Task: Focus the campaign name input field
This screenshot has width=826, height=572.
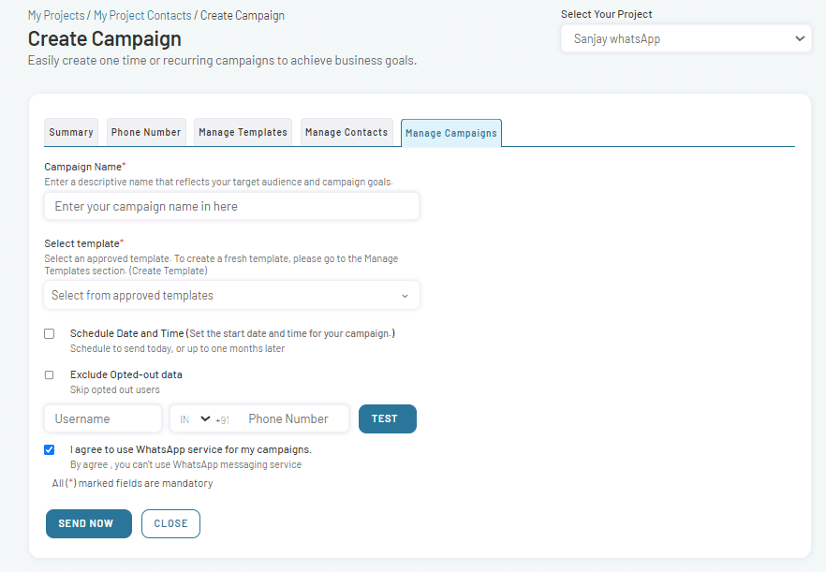Action: pyautogui.click(x=232, y=206)
